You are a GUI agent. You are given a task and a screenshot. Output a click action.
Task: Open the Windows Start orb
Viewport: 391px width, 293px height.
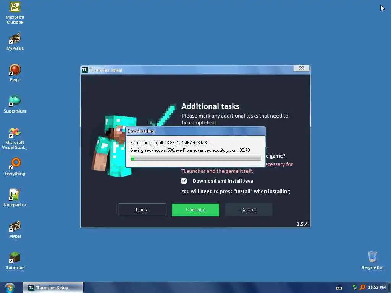tap(10, 288)
